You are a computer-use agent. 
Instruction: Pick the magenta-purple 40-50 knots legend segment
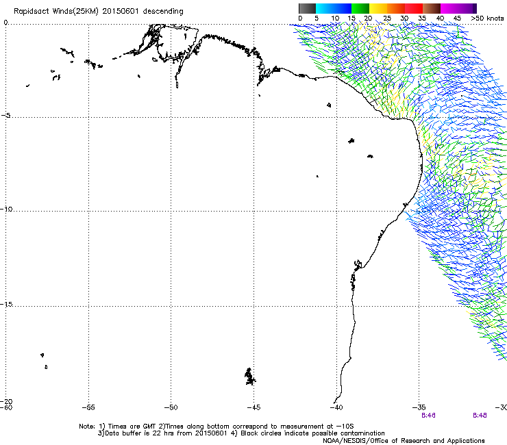click(x=456, y=8)
